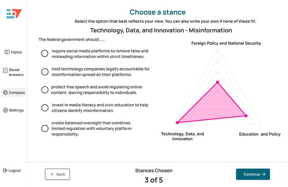Click the Settings gear icon

coord(5,110)
